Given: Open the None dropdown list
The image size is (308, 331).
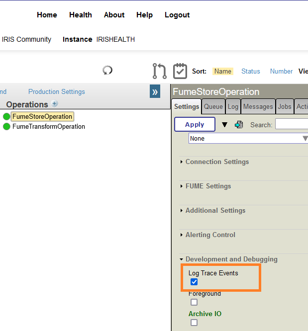Looking at the screenshot, I should coord(248,139).
